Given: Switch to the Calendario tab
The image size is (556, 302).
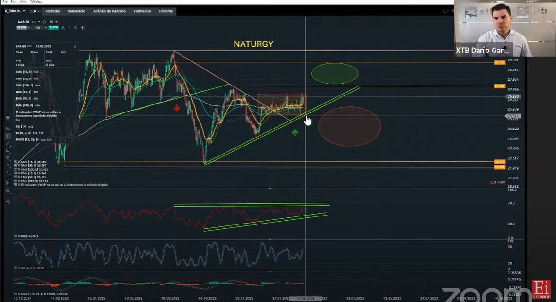Looking at the screenshot, I should pos(76,11).
